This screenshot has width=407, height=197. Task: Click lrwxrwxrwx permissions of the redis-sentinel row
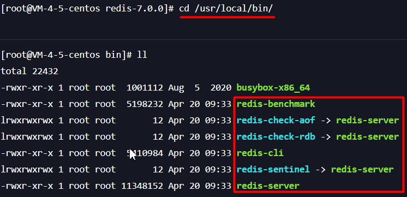point(27,170)
